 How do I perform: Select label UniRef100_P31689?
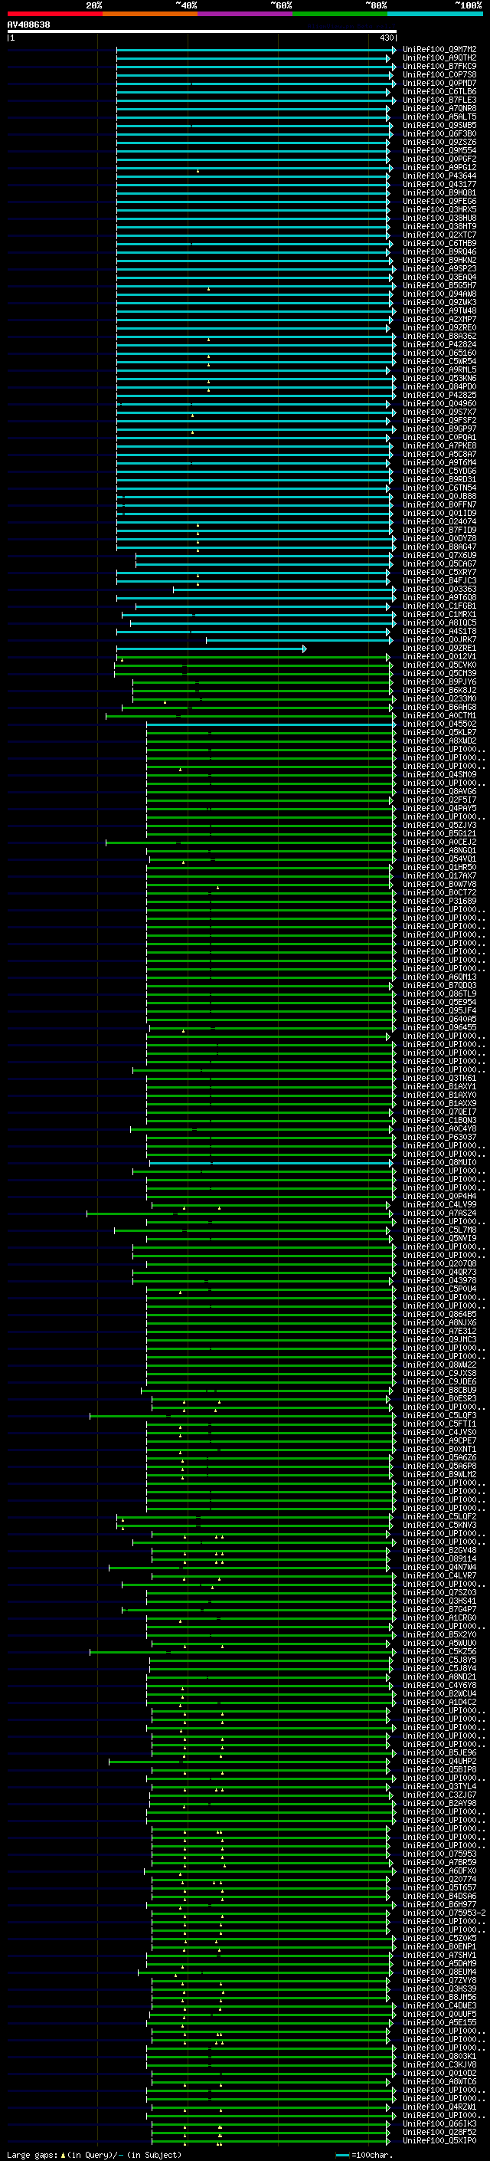439,901
